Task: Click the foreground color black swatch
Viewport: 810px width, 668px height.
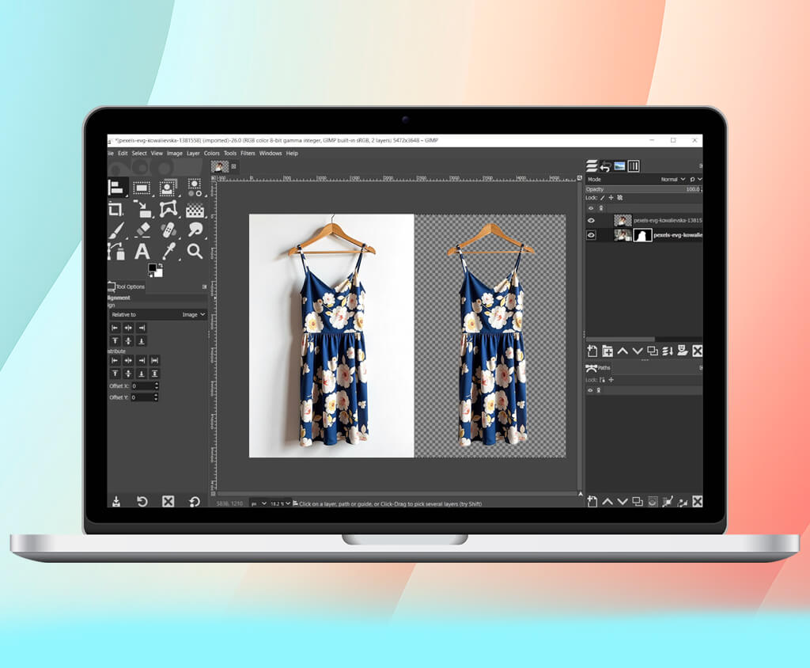Action: (x=153, y=268)
